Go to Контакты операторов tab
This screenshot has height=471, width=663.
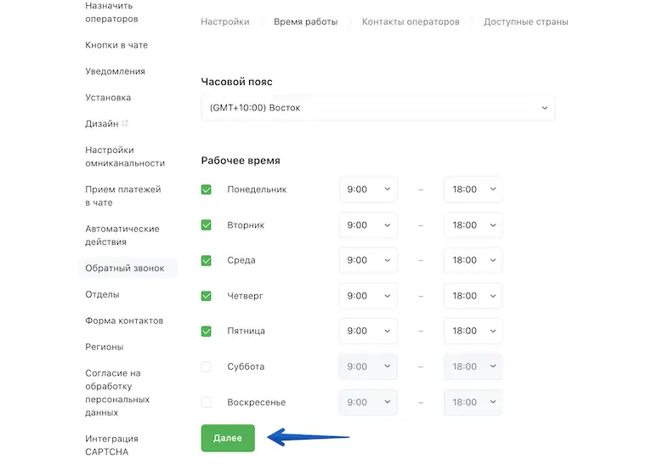point(411,22)
